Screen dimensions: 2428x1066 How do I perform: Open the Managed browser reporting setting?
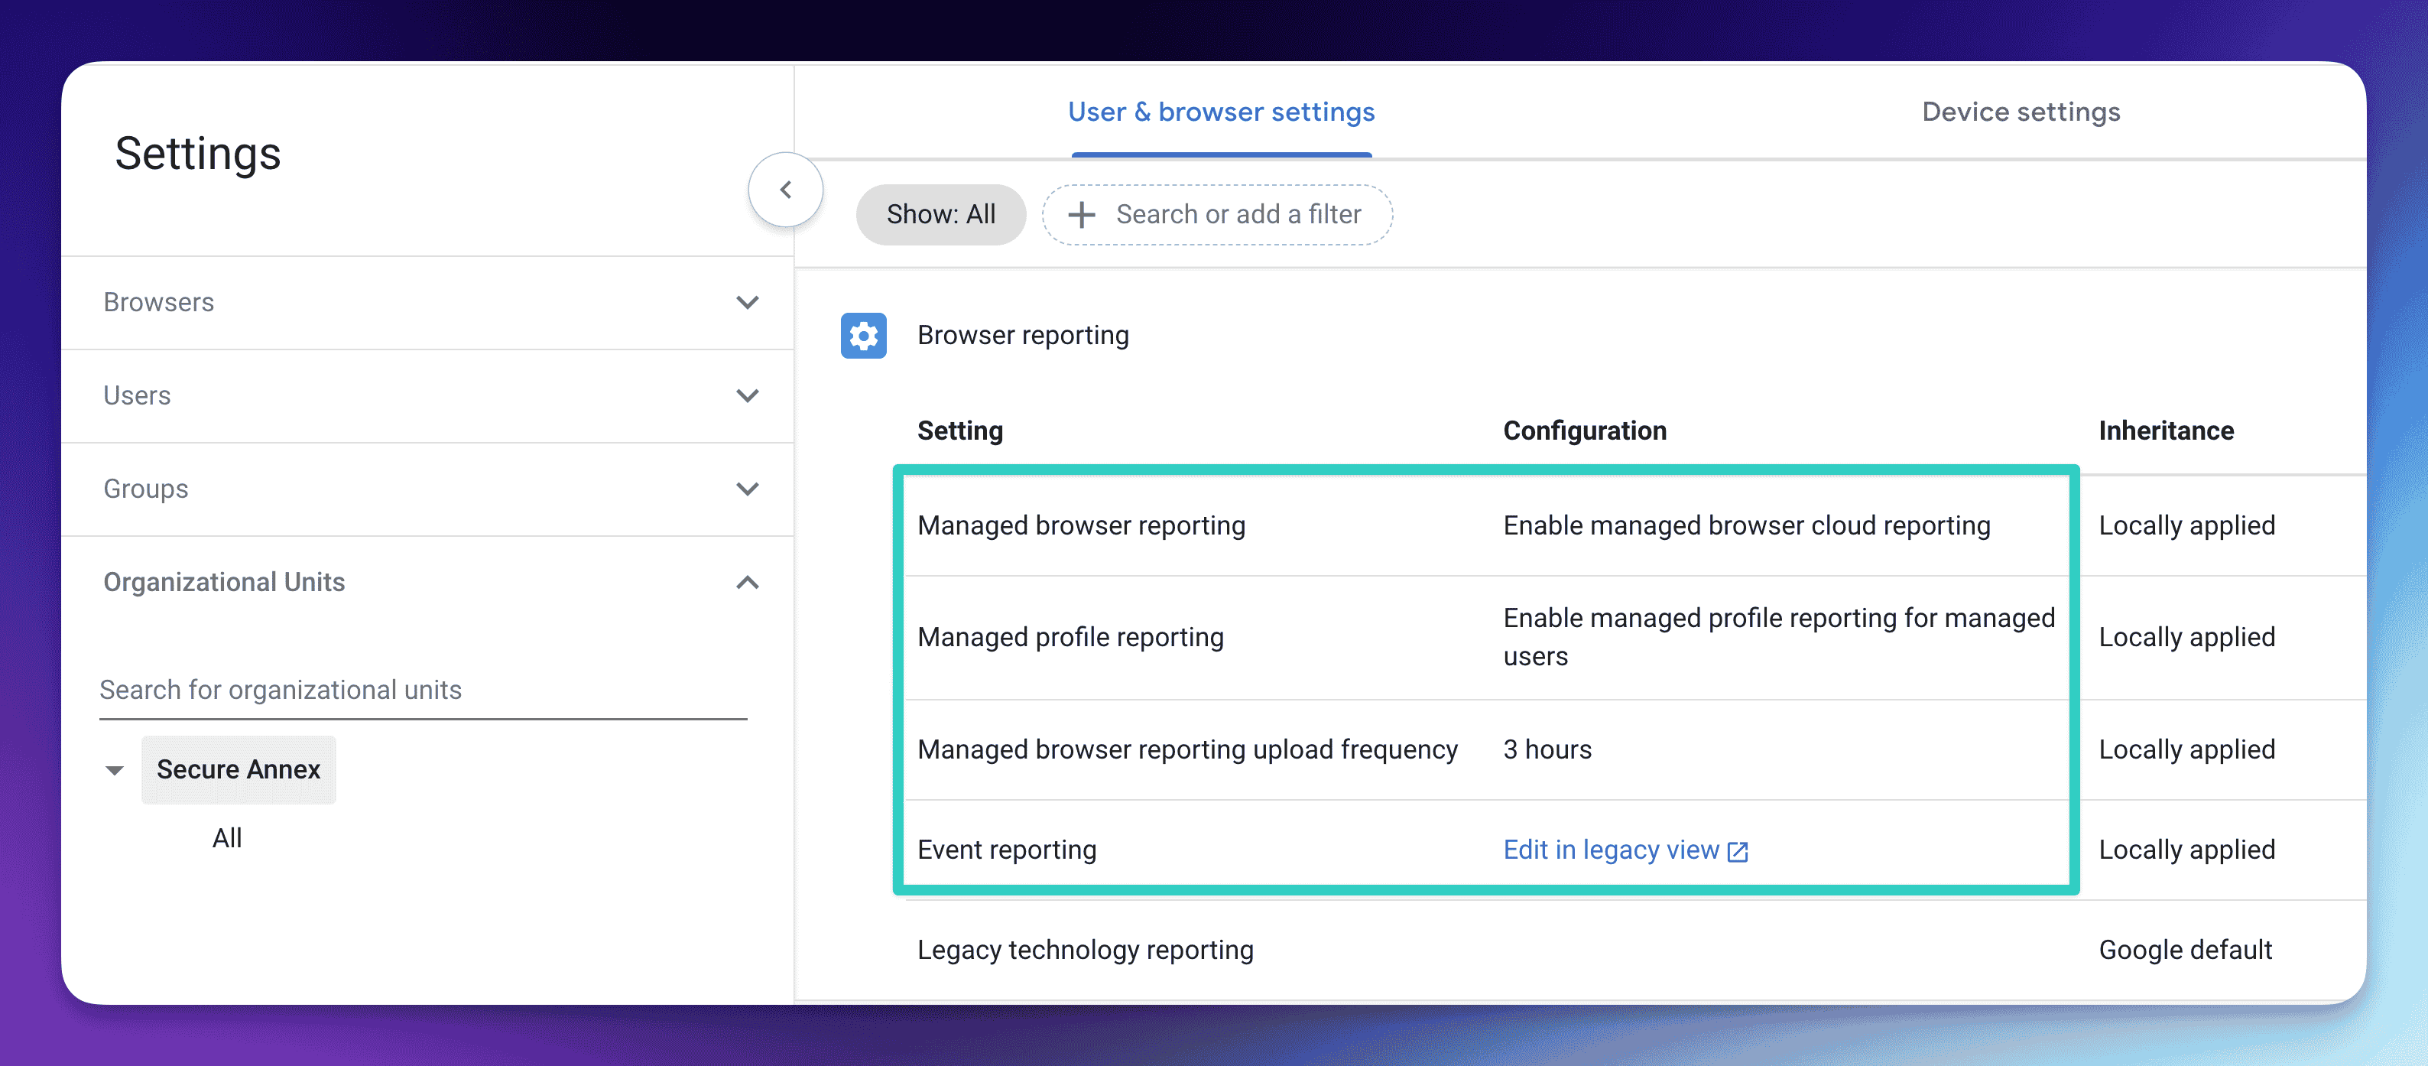point(1081,525)
